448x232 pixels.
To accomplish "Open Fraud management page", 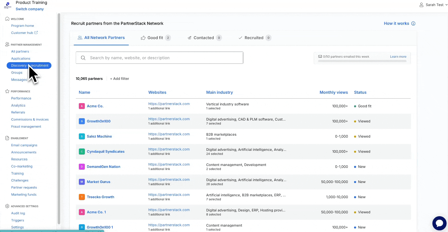I will pos(26,127).
